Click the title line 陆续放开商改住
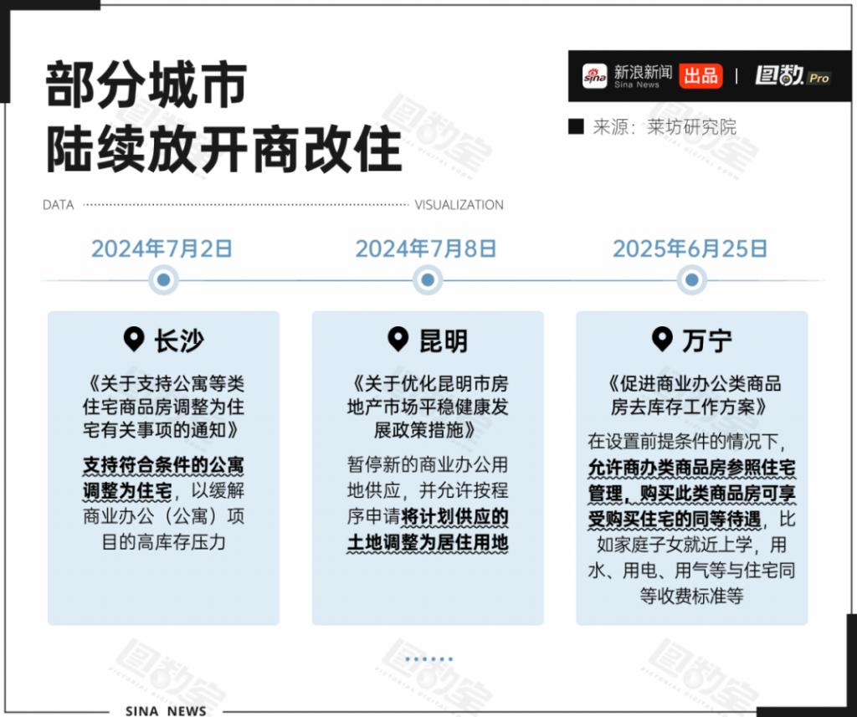857x717 pixels. coord(224,149)
